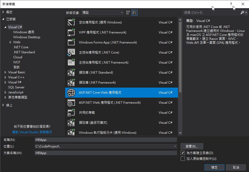Click the .NET Framework class library icon
249x172 pixels.
pyautogui.click(x=71, y=83)
